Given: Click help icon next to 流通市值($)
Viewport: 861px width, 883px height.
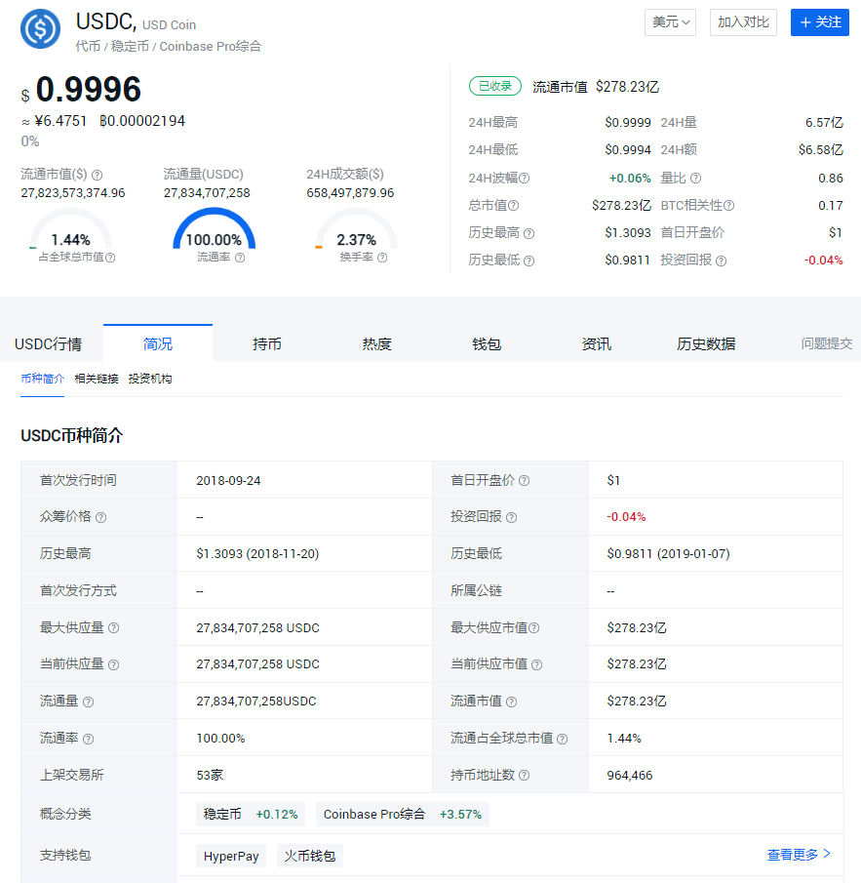Looking at the screenshot, I should point(97,175).
